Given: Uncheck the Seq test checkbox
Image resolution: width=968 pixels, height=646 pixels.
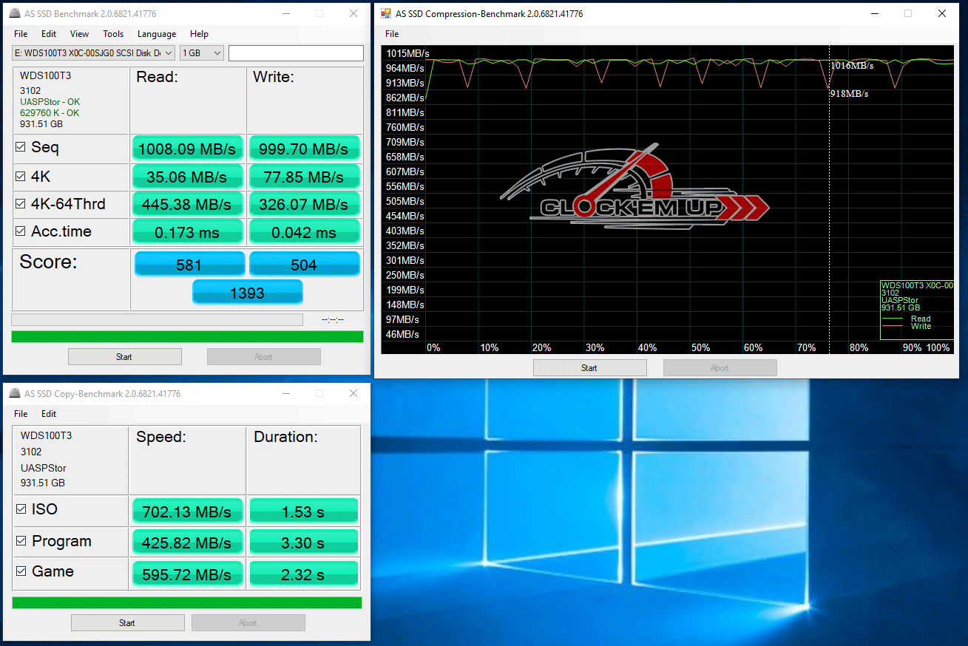Looking at the screenshot, I should pos(21,148).
